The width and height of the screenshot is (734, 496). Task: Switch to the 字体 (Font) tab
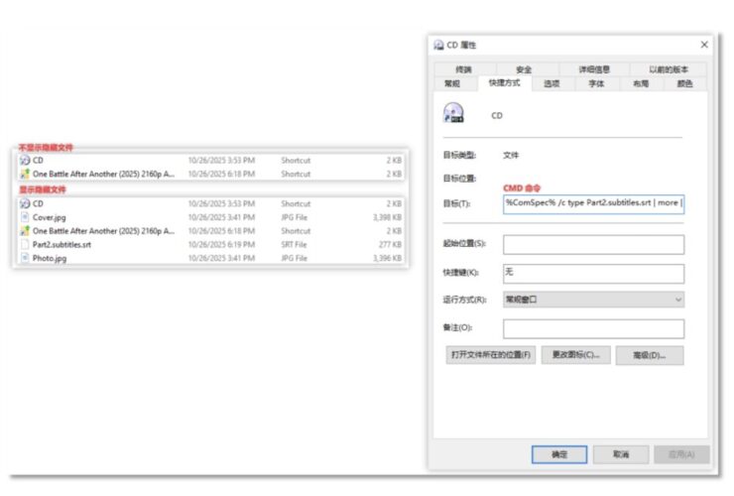point(596,84)
